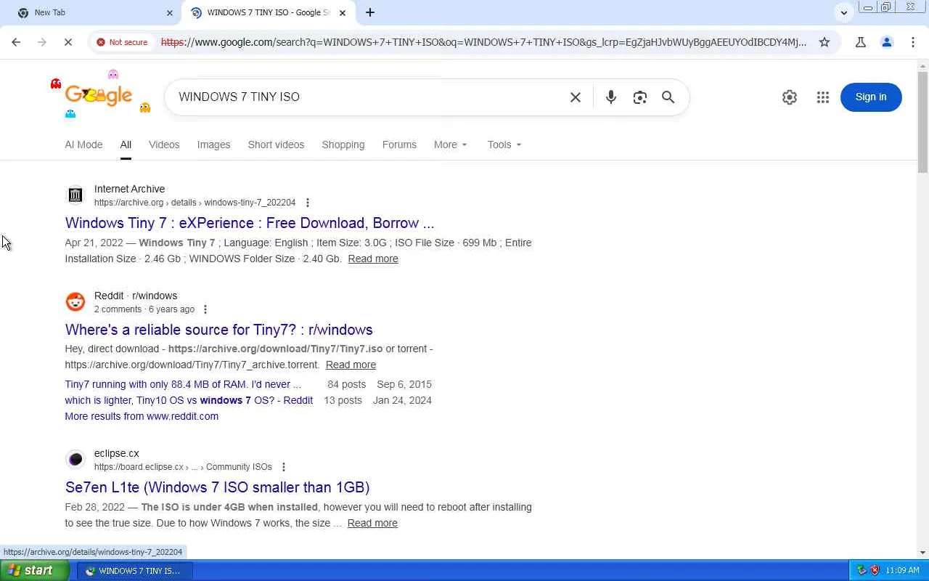Switch to AI Mode tab
Screen dimensions: 929x581
[83, 145]
